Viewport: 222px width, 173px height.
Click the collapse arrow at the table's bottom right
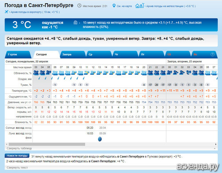pyautogui.click(x=214, y=148)
